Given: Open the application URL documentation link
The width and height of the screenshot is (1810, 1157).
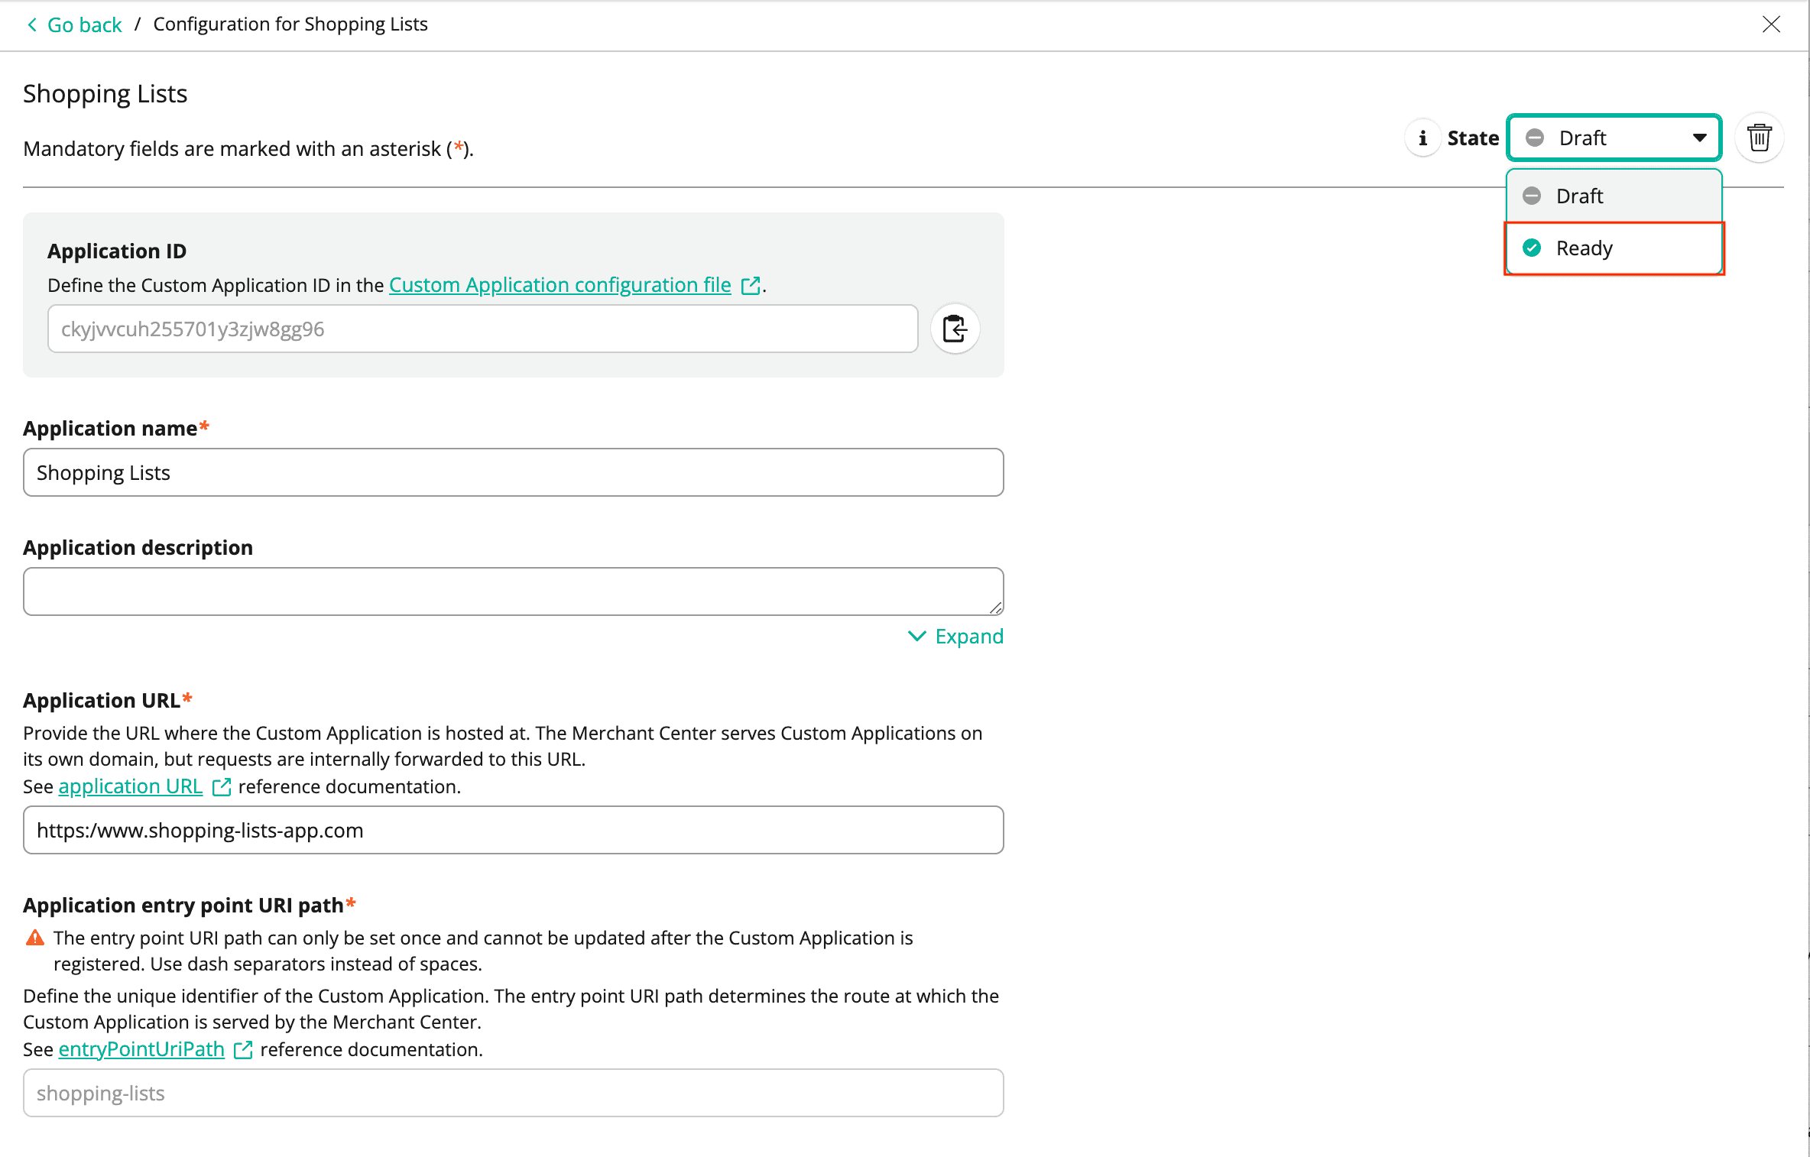Looking at the screenshot, I should click(130, 786).
